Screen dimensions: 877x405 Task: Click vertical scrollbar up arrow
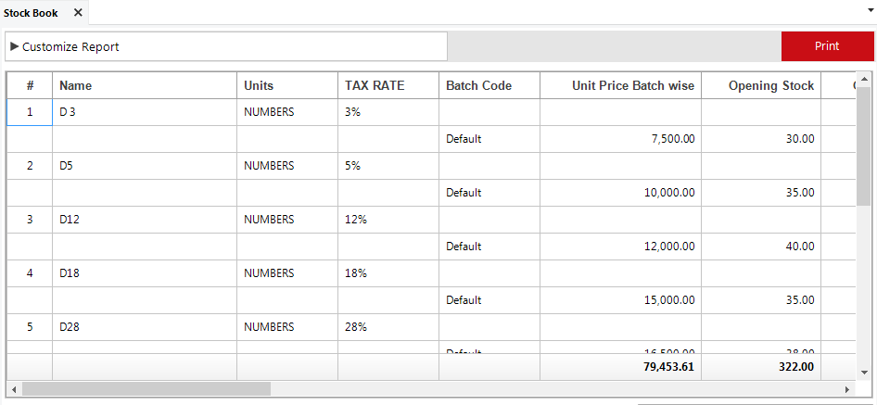coord(864,79)
